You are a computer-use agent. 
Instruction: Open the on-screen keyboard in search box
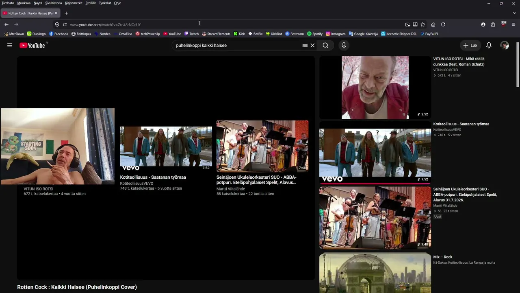point(305,46)
